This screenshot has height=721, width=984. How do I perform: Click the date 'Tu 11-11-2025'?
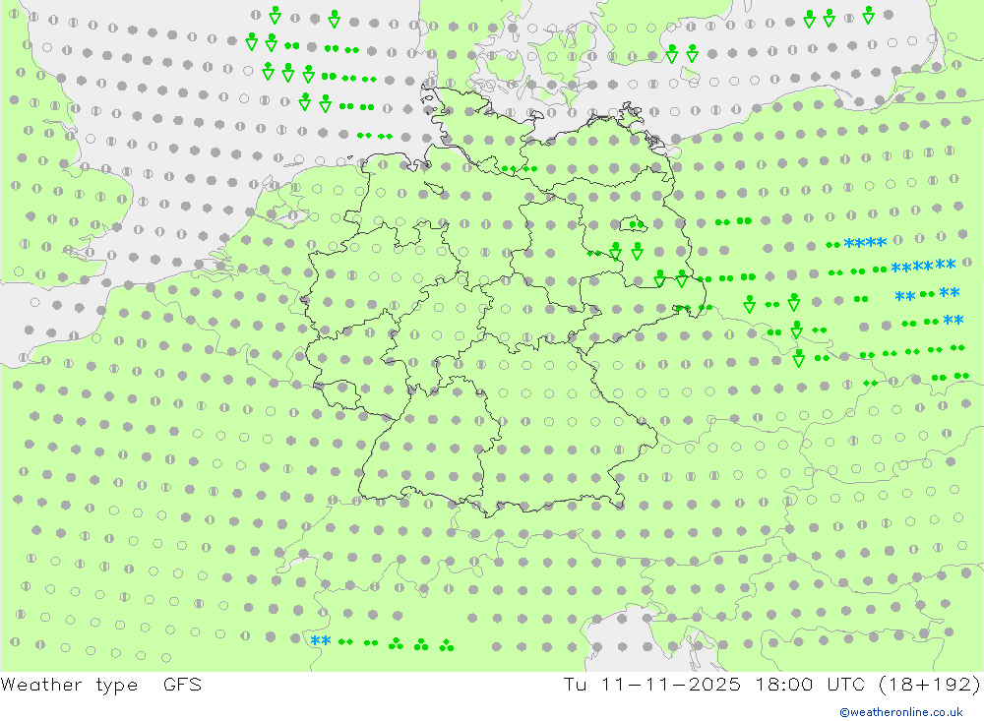pos(651,685)
